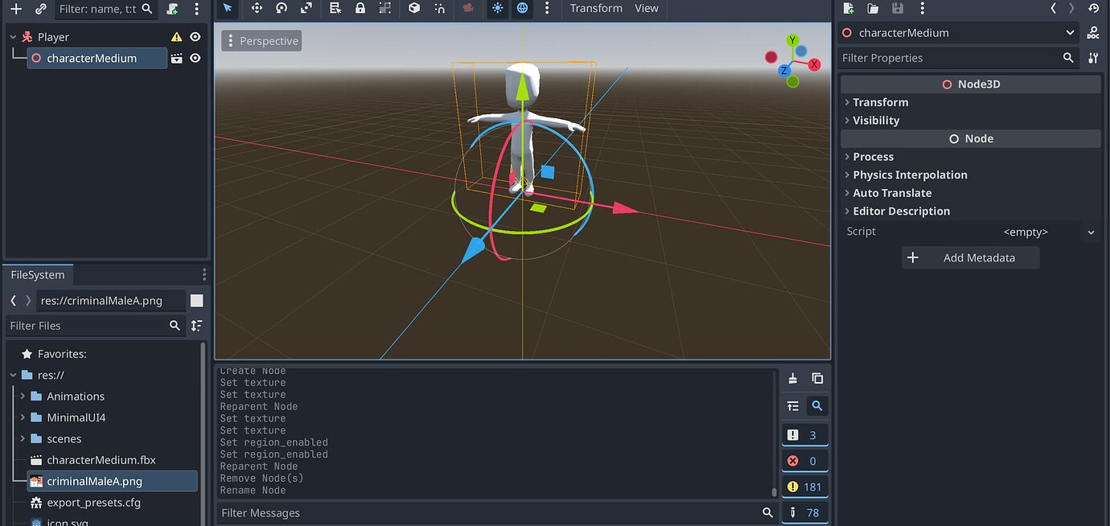Go to previous folder in FileSystem

click(13, 300)
